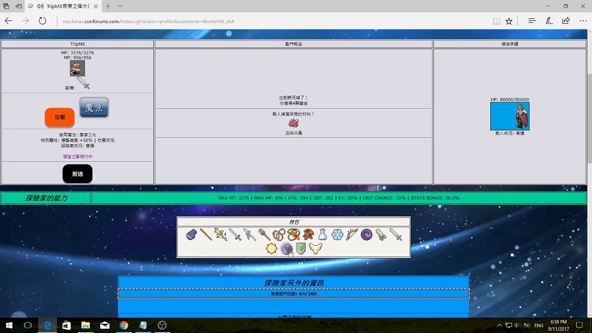This screenshot has height=333, width=592.
Task: Open Edge more options menu
Action: (x=583, y=21)
